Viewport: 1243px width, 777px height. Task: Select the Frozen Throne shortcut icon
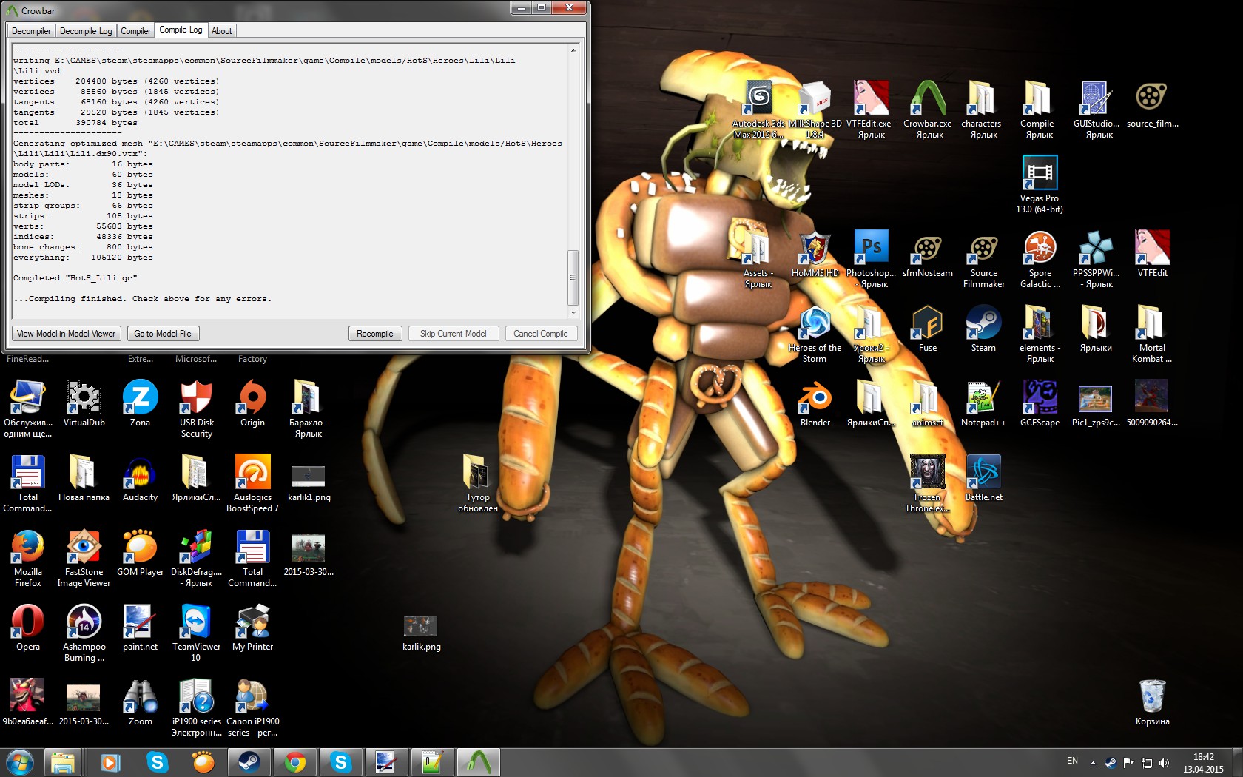928,483
